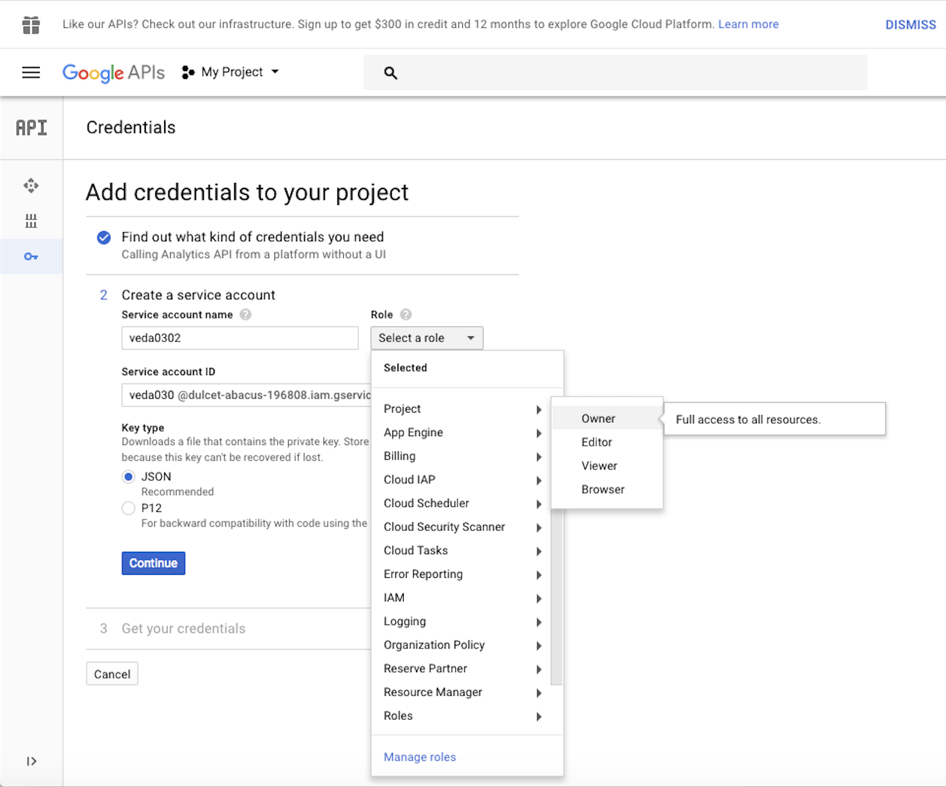Expand the Cloud IAP submenu arrow
This screenshot has width=946, height=787.
coord(539,481)
